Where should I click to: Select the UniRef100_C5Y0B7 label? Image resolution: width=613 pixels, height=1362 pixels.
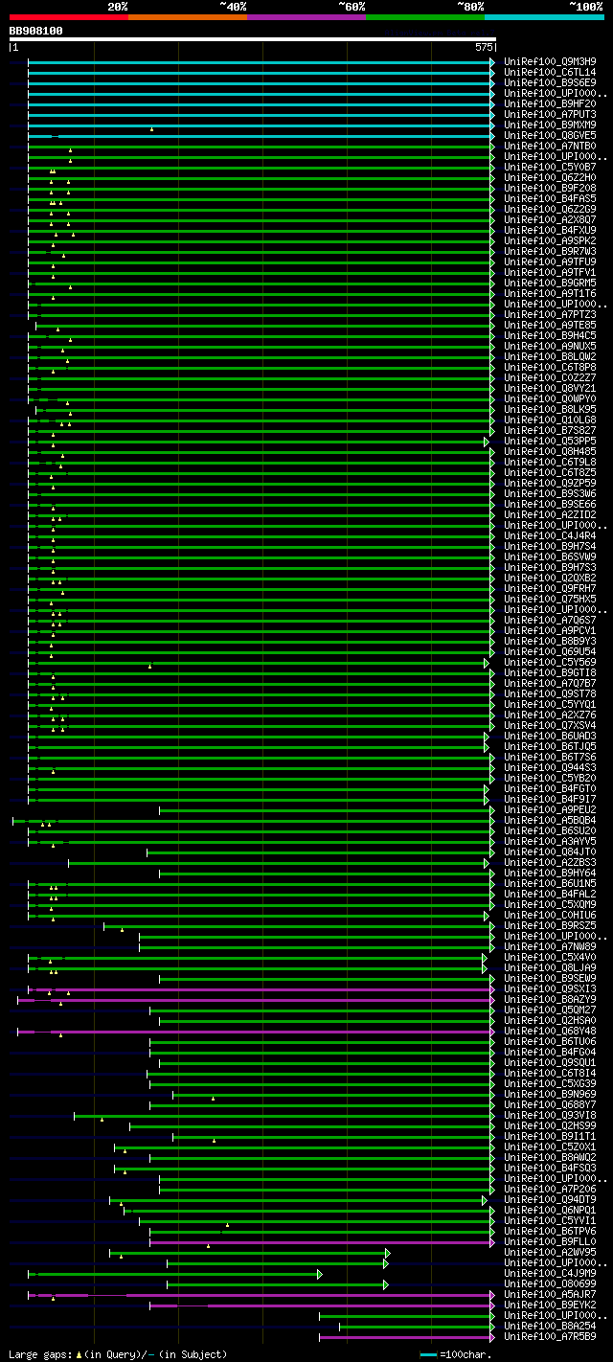551,168
